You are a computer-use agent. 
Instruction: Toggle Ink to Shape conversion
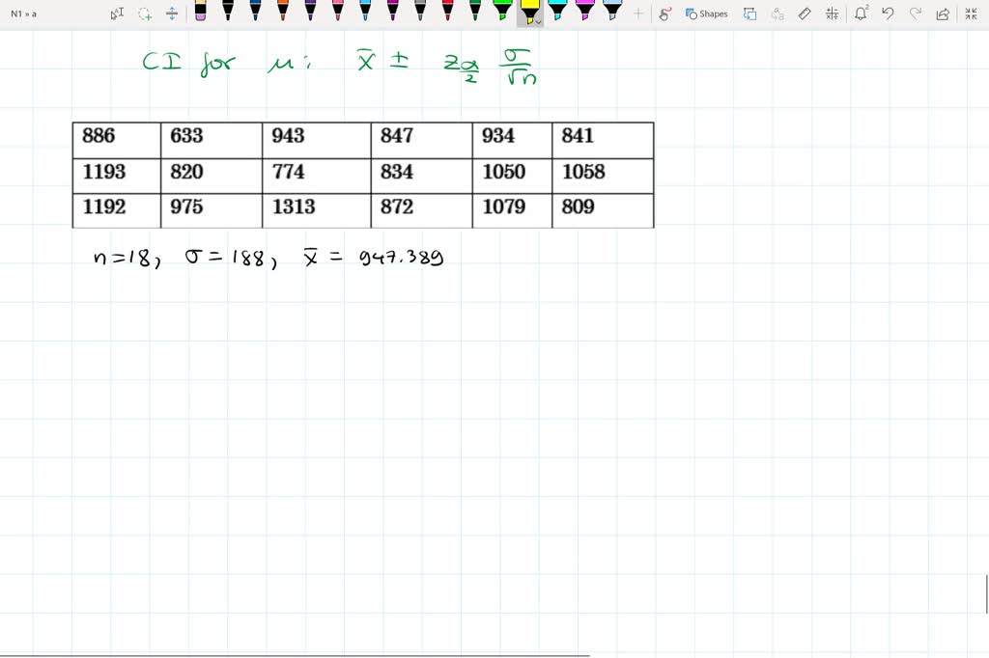[x=749, y=14]
